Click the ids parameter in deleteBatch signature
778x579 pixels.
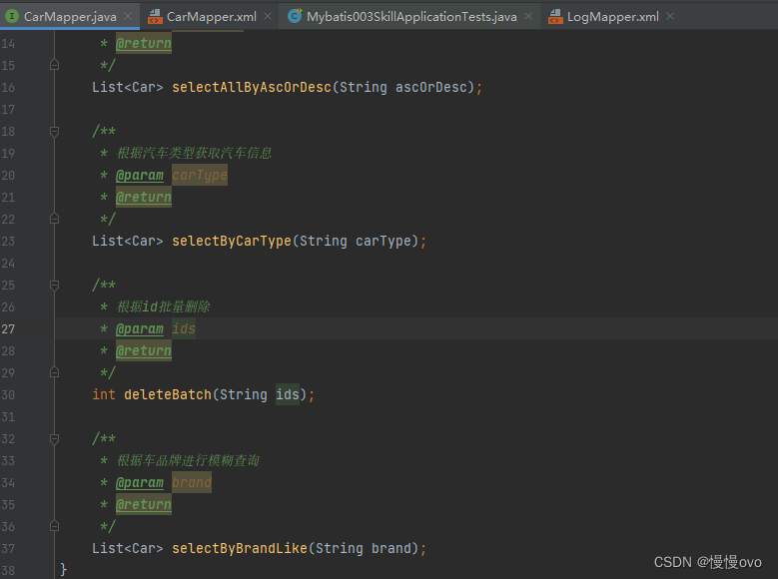pos(288,395)
